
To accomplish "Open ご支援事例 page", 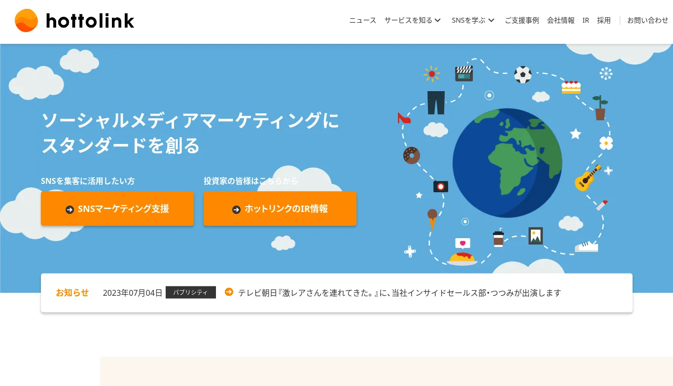I will pos(522,20).
